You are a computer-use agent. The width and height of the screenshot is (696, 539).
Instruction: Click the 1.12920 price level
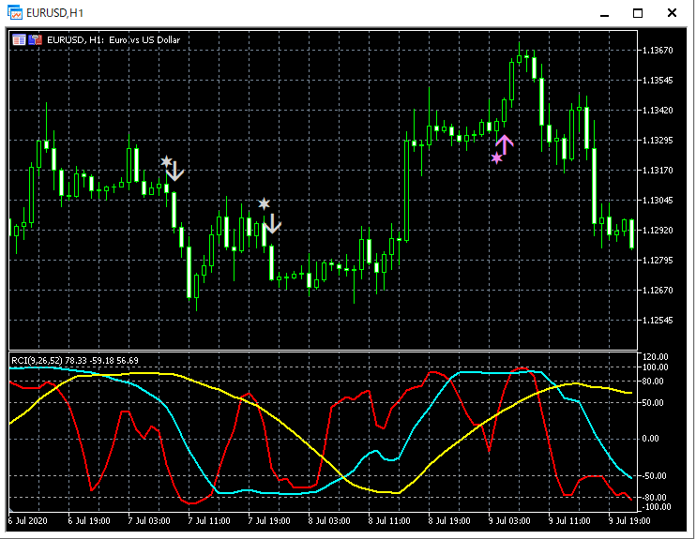(x=658, y=231)
